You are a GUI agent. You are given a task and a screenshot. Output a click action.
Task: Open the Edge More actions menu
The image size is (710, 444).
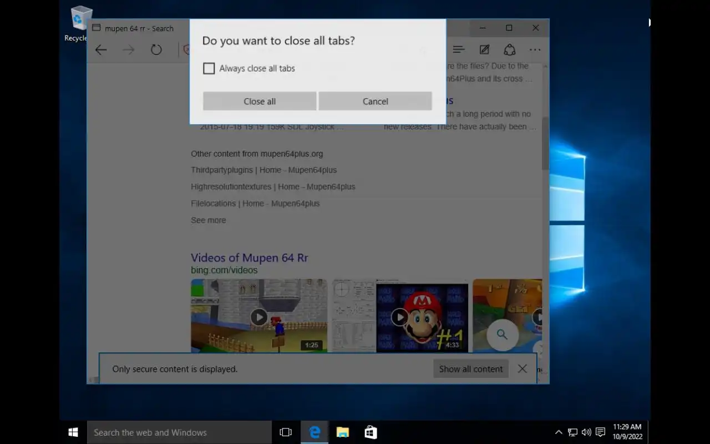(x=535, y=50)
